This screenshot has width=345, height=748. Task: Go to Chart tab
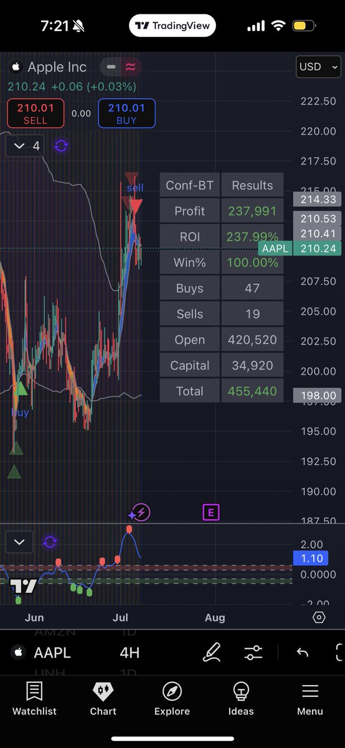click(x=103, y=699)
